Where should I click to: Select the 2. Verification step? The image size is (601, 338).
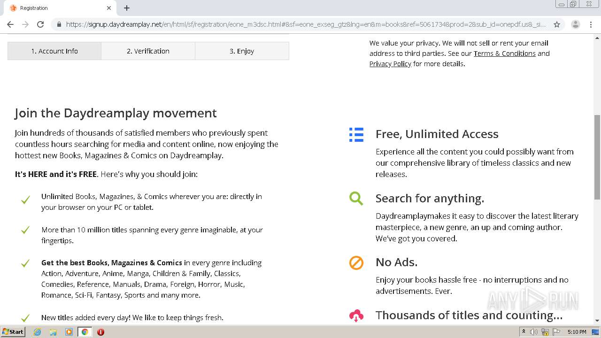tap(148, 51)
